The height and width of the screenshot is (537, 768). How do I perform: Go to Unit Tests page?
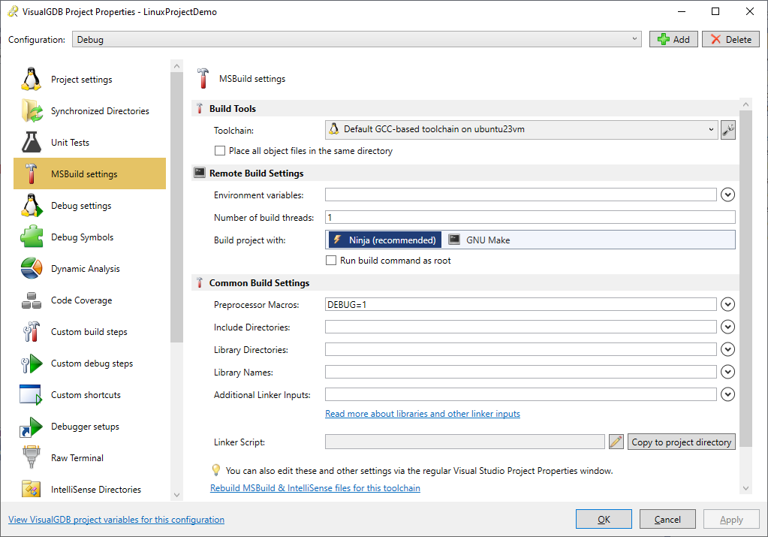click(x=89, y=142)
